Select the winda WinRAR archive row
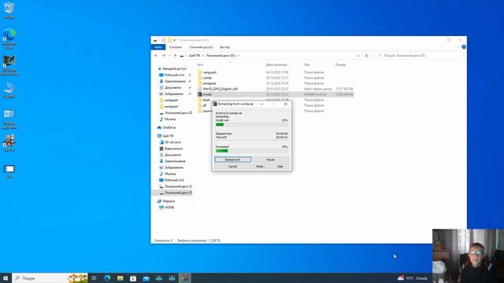 click(x=276, y=94)
